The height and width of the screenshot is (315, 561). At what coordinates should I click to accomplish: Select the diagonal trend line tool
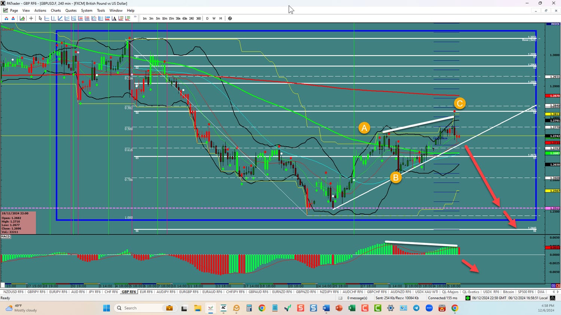[x=60, y=18]
